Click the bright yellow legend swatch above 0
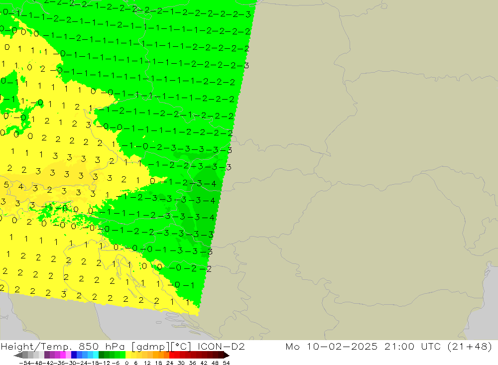The width and height of the screenshot is (498, 365). (128, 355)
